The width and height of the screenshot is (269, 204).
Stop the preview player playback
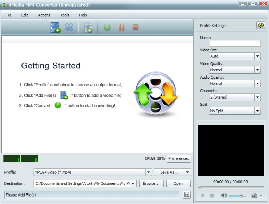tap(212, 195)
